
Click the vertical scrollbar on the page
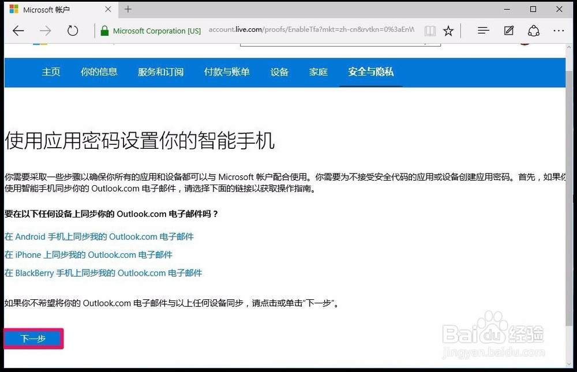569,199
